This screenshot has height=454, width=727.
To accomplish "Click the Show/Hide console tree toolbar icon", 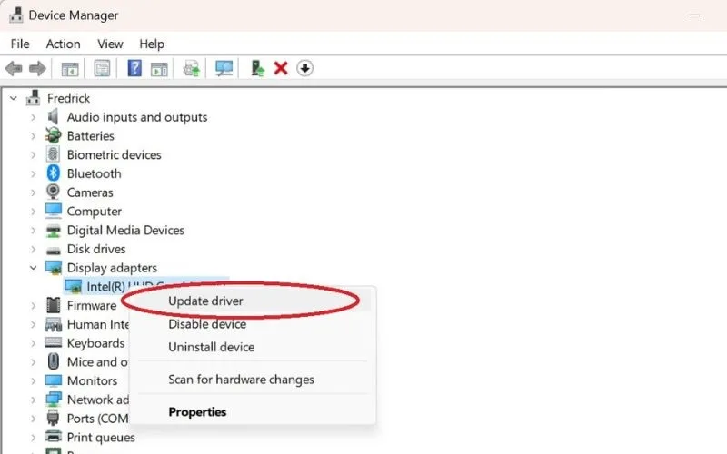I will coord(70,69).
